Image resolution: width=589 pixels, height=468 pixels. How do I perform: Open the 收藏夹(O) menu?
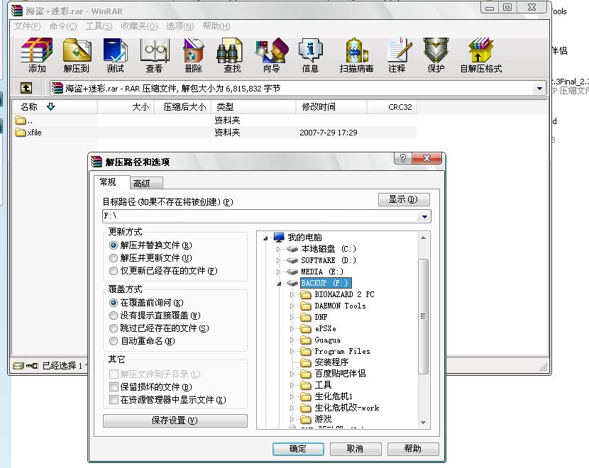(139, 26)
